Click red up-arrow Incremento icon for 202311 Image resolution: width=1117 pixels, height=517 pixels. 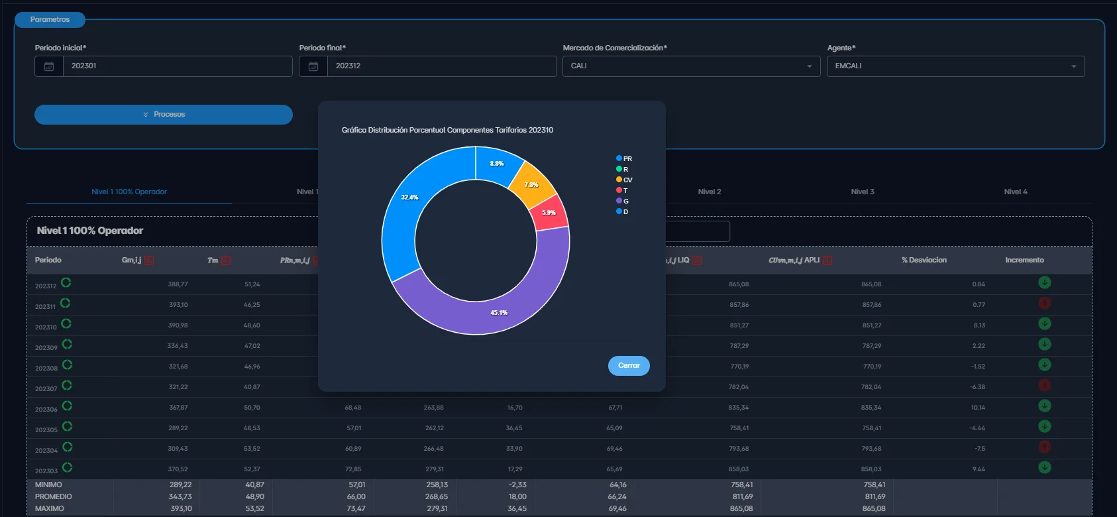pos(1044,304)
